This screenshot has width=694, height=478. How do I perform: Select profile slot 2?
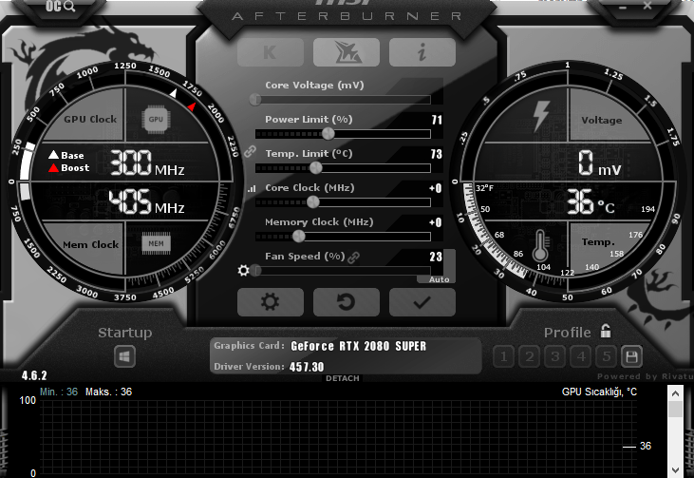(x=530, y=356)
